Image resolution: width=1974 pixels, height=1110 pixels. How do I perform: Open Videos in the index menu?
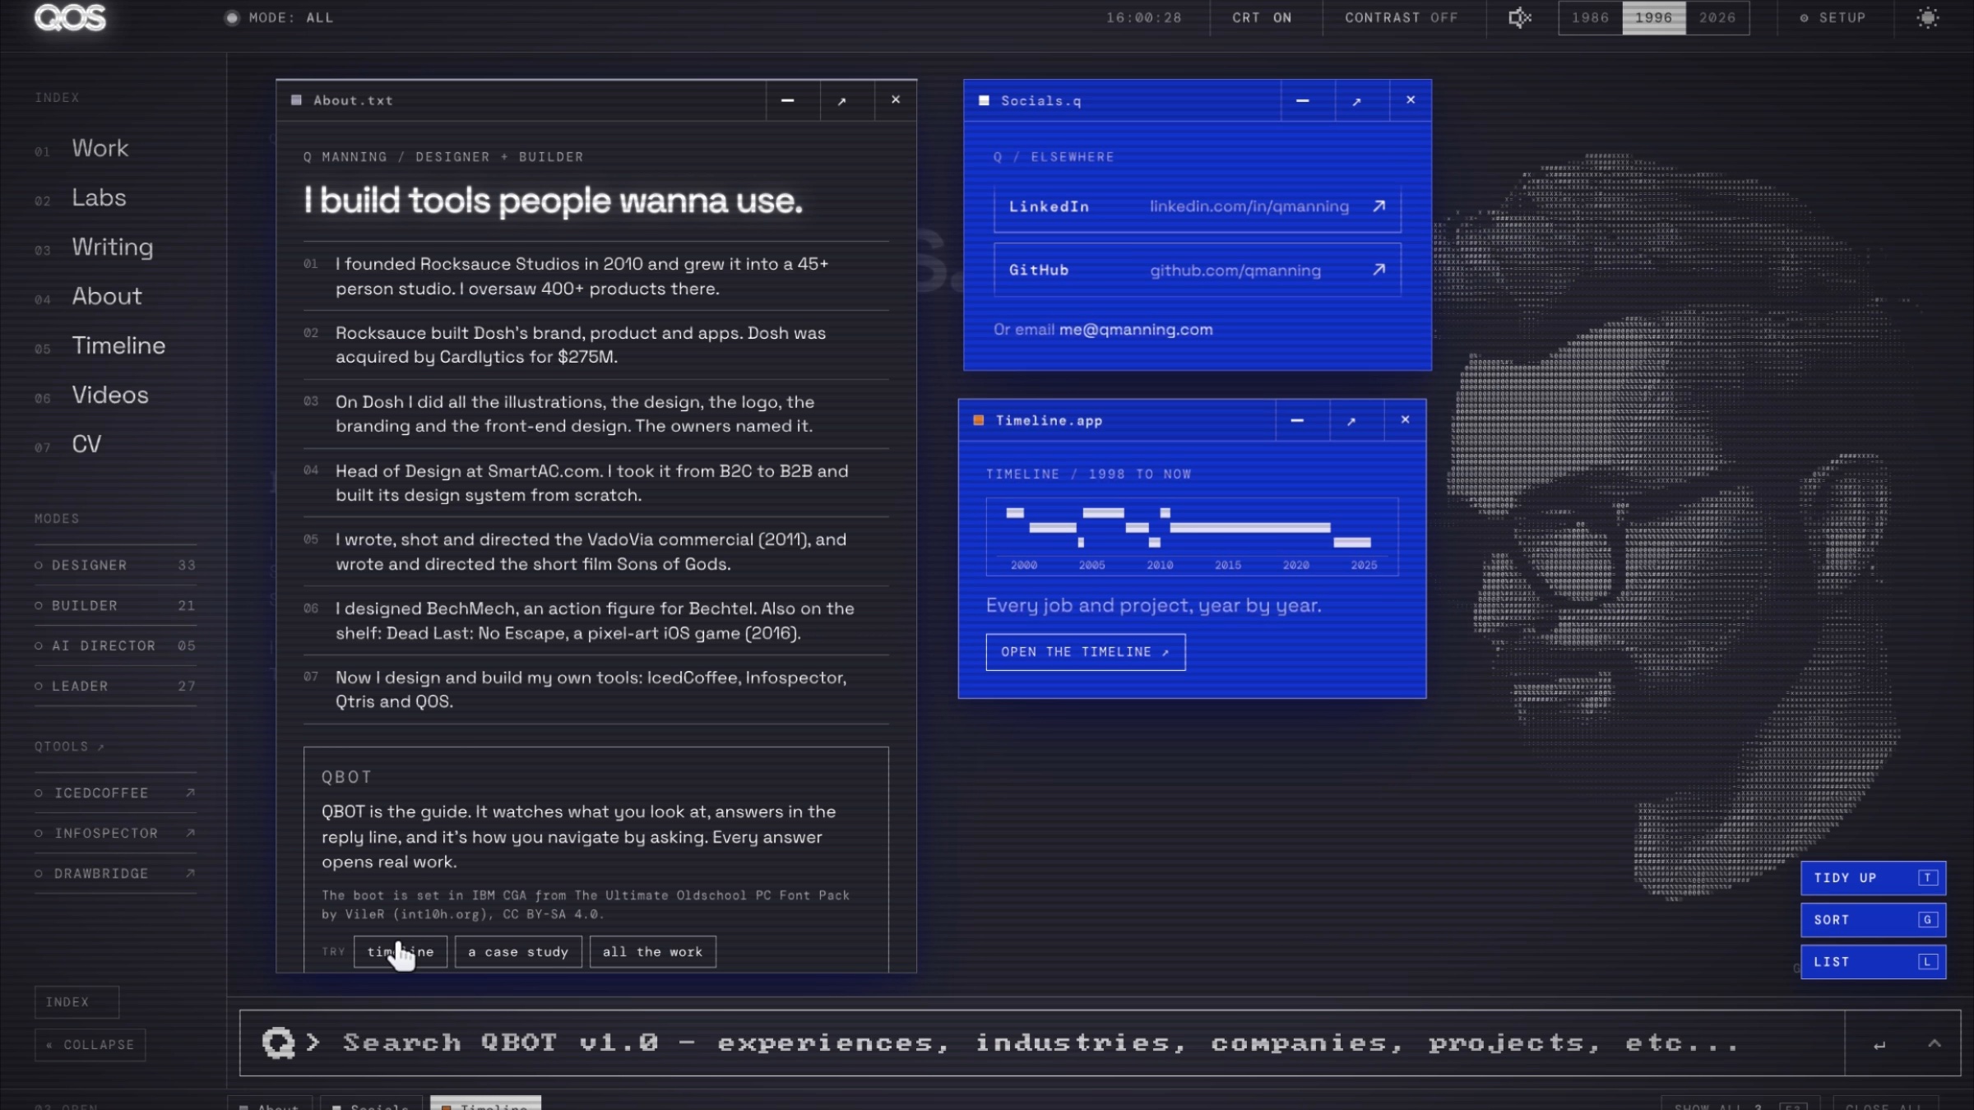tap(110, 395)
